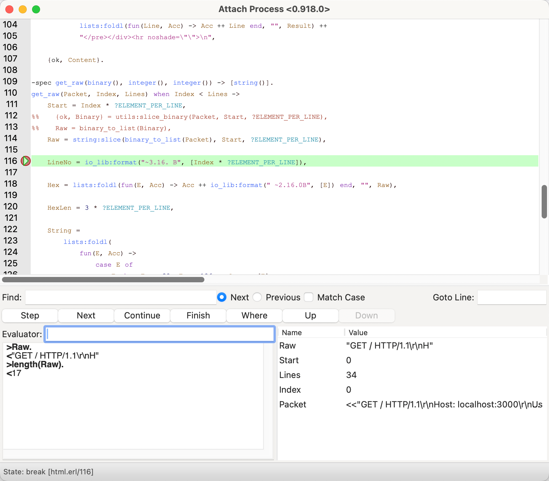Click the horizontal scrollbar under code
The width and height of the screenshot is (549, 481).
(x=103, y=280)
